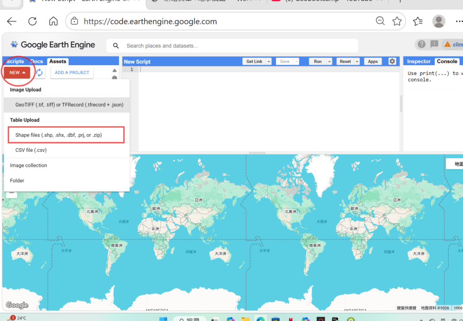Open browser zoom out magnifier icon
Image resolution: width=463 pixels, height=321 pixels.
[x=380, y=21]
